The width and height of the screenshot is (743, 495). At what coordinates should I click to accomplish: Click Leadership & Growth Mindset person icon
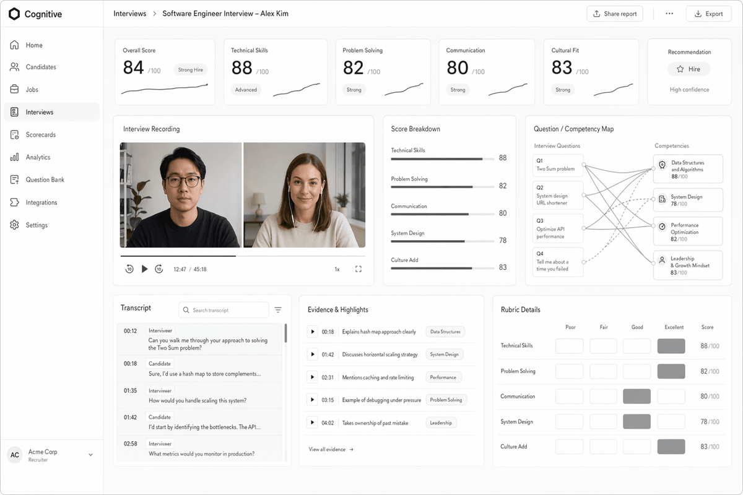pyautogui.click(x=662, y=260)
